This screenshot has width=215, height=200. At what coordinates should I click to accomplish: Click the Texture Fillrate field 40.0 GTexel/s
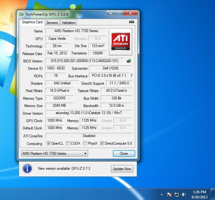117,91
